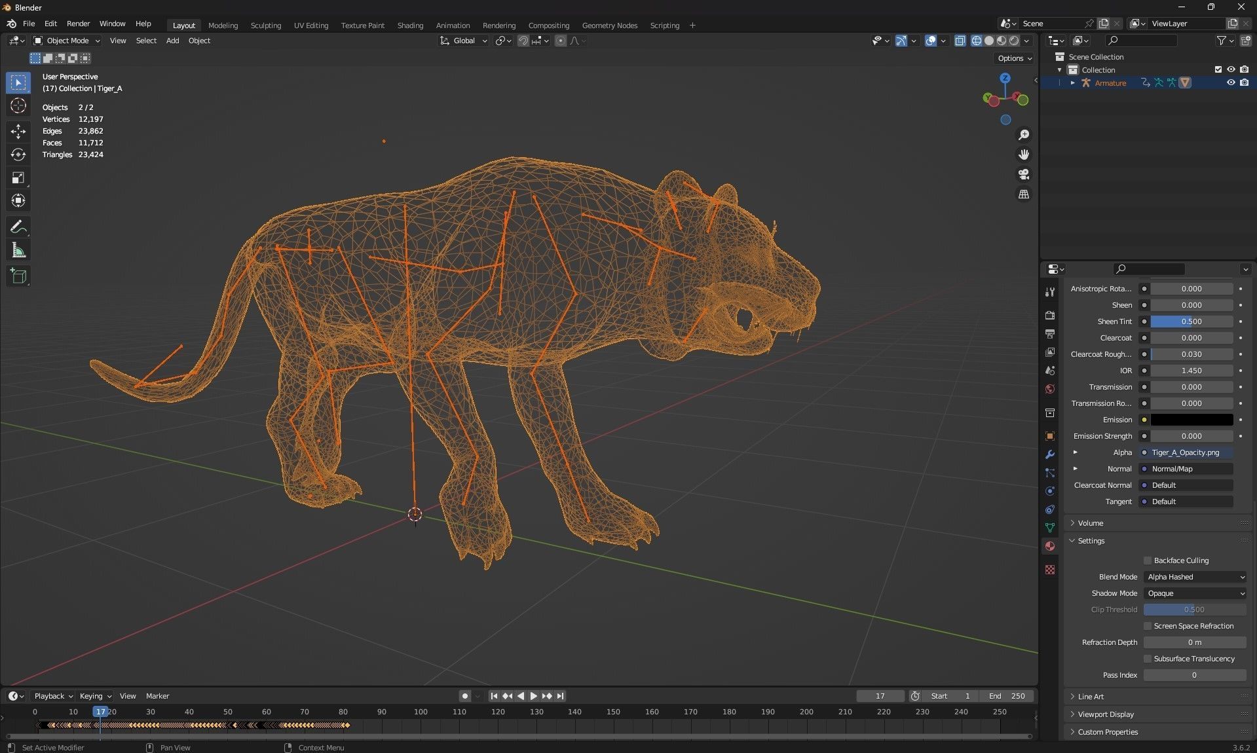
Task: Switch perspective/orthographic grid icon
Action: [x=1024, y=194]
